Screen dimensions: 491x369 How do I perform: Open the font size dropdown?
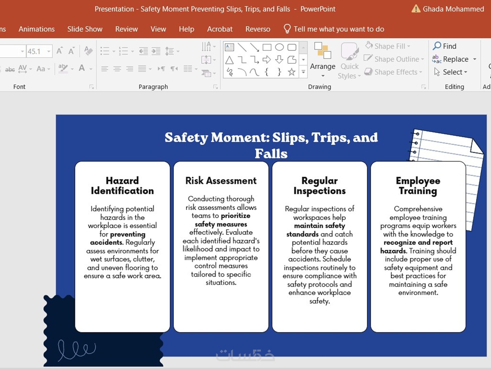[49, 51]
